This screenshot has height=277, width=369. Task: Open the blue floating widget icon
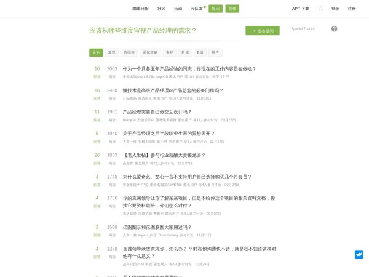click(x=359, y=254)
